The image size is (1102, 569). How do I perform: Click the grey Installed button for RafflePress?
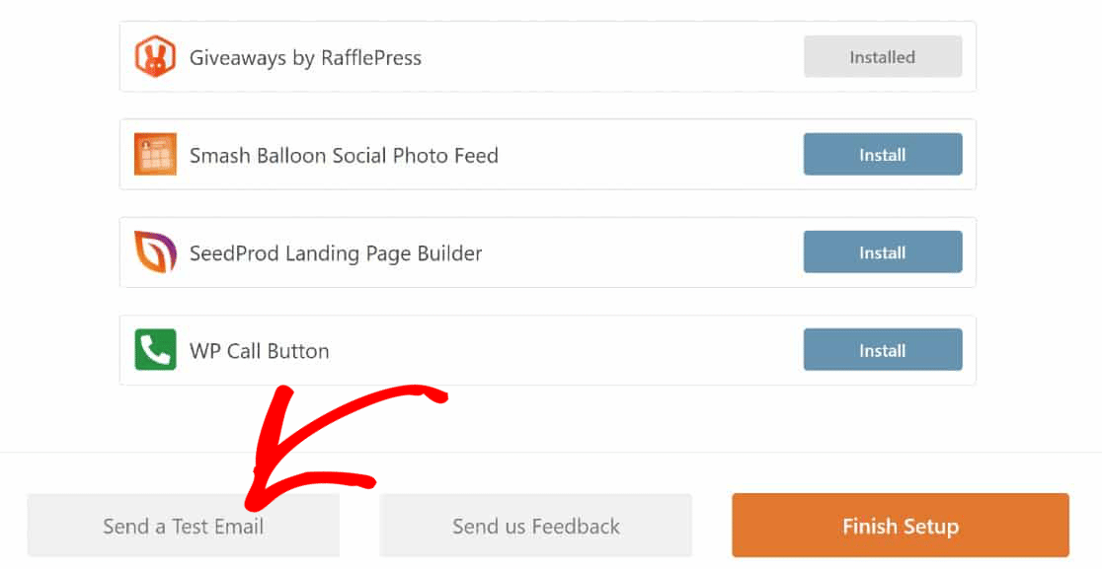point(883,57)
